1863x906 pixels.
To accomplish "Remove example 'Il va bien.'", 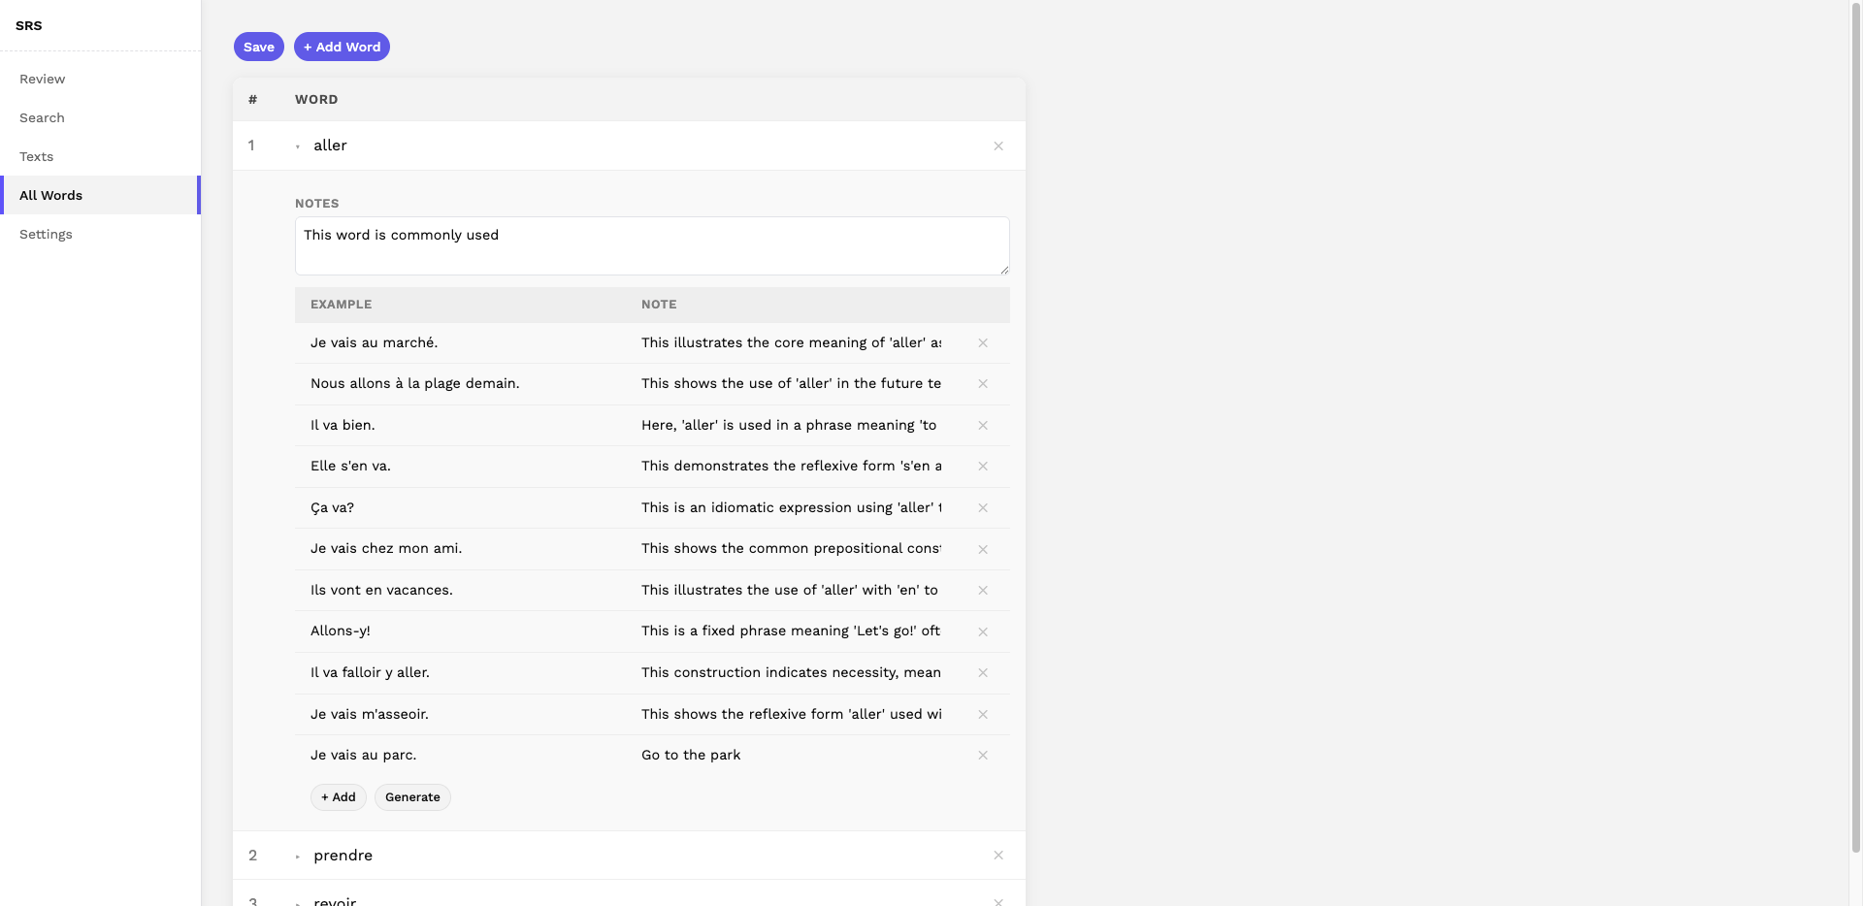I will point(983,426).
